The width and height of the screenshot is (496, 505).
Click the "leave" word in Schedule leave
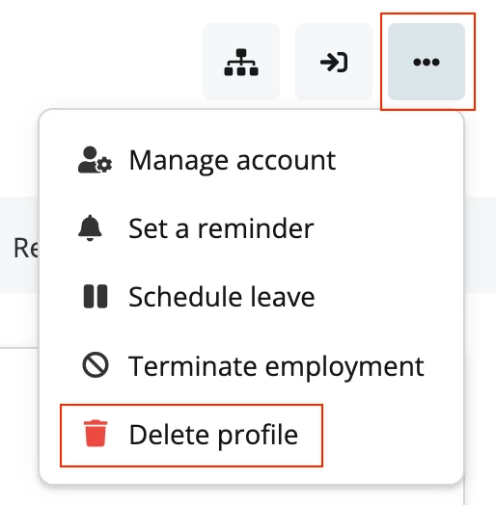point(282,296)
